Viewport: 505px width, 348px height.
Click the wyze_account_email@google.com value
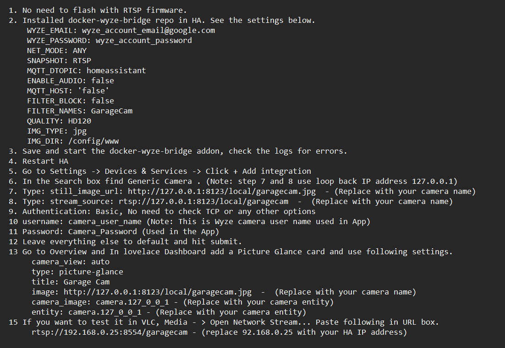click(148, 30)
